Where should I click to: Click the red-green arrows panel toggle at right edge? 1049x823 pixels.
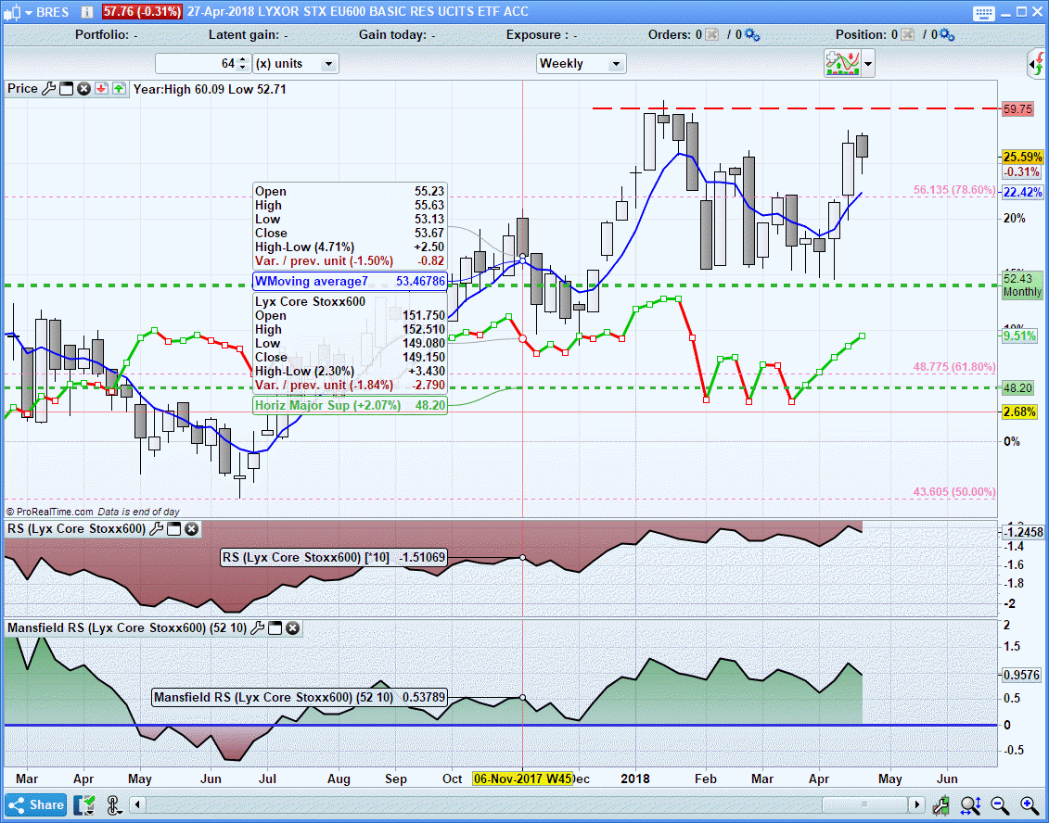point(1037,65)
